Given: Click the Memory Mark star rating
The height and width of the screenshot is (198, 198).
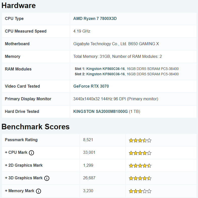Looking at the screenshot, I should pyautogui.click(x=140, y=191).
